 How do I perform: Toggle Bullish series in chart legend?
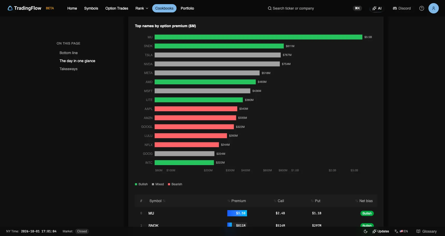141,184
